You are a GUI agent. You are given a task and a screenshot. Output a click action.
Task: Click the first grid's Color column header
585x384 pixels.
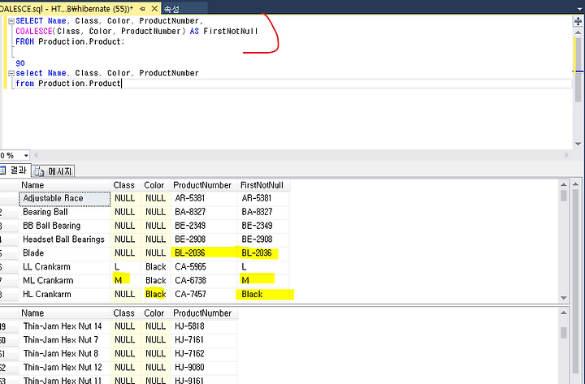pos(154,185)
